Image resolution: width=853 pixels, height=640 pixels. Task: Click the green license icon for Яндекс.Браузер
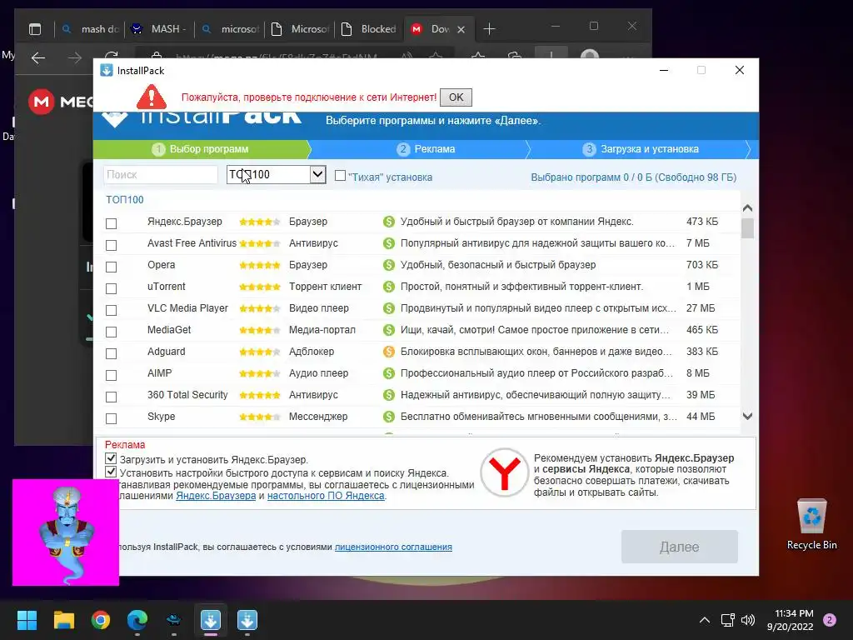tap(388, 222)
